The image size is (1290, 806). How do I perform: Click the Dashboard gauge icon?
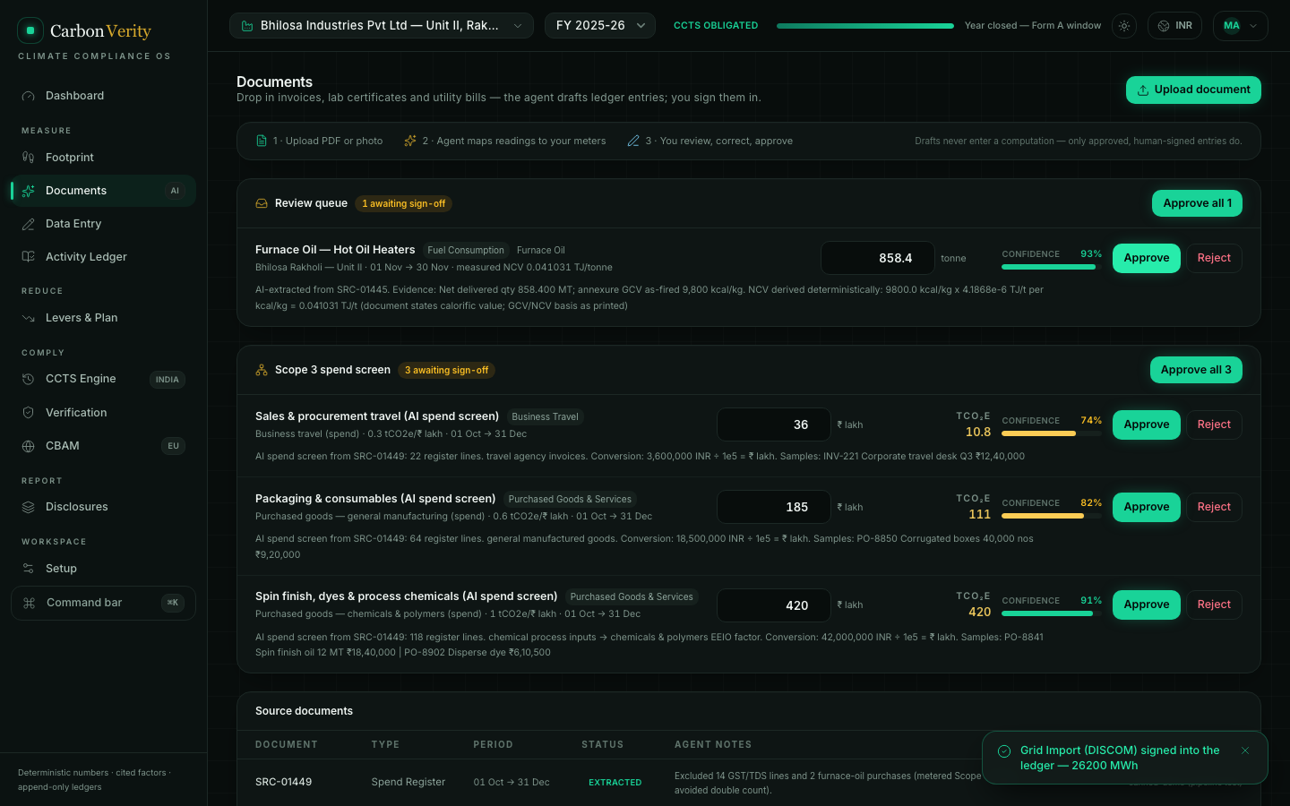[x=29, y=96]
